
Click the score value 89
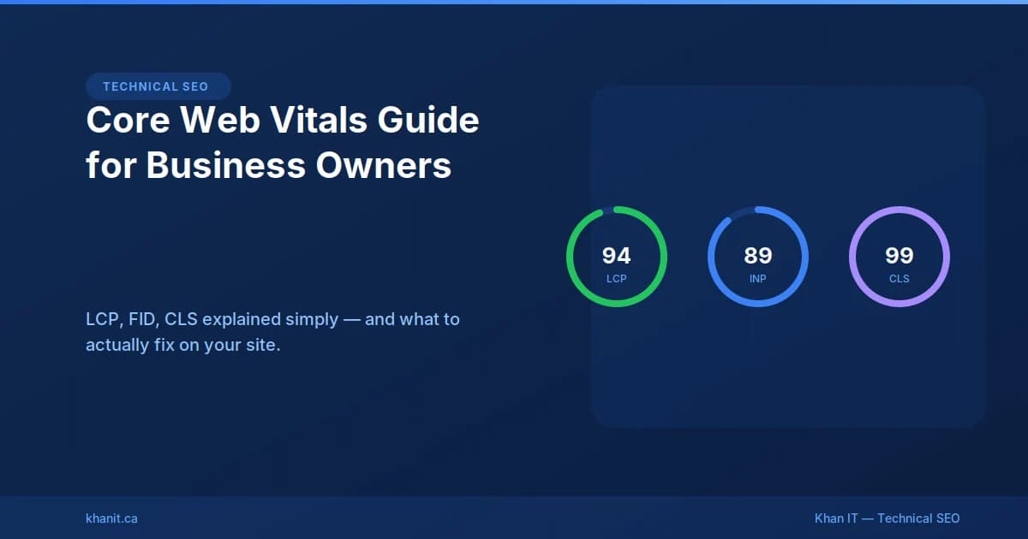pyautogui.click(x=758, y=255)
